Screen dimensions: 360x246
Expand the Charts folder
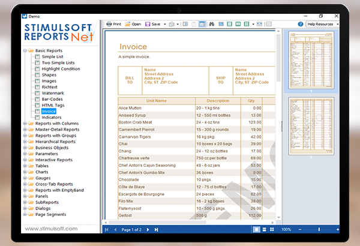pos(25,172)
